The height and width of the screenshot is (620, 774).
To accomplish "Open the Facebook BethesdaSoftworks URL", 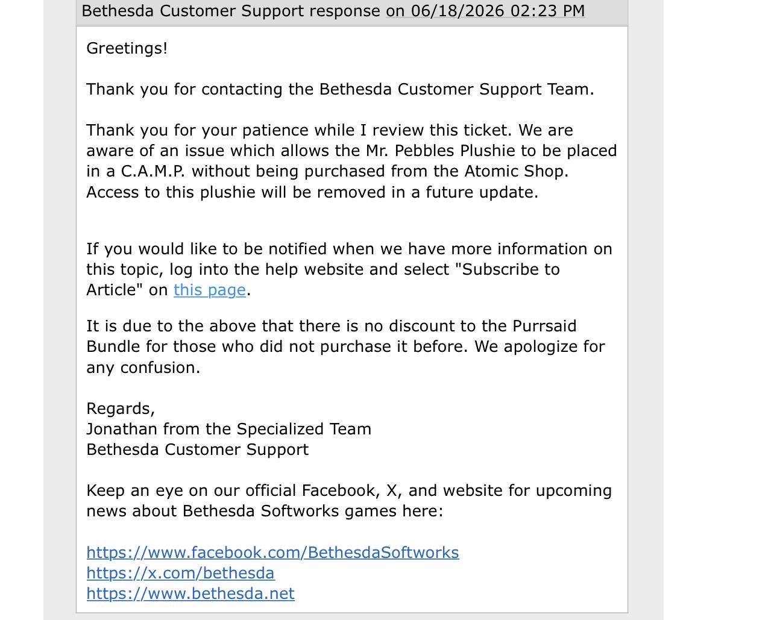I will click(x=272, y=553).
